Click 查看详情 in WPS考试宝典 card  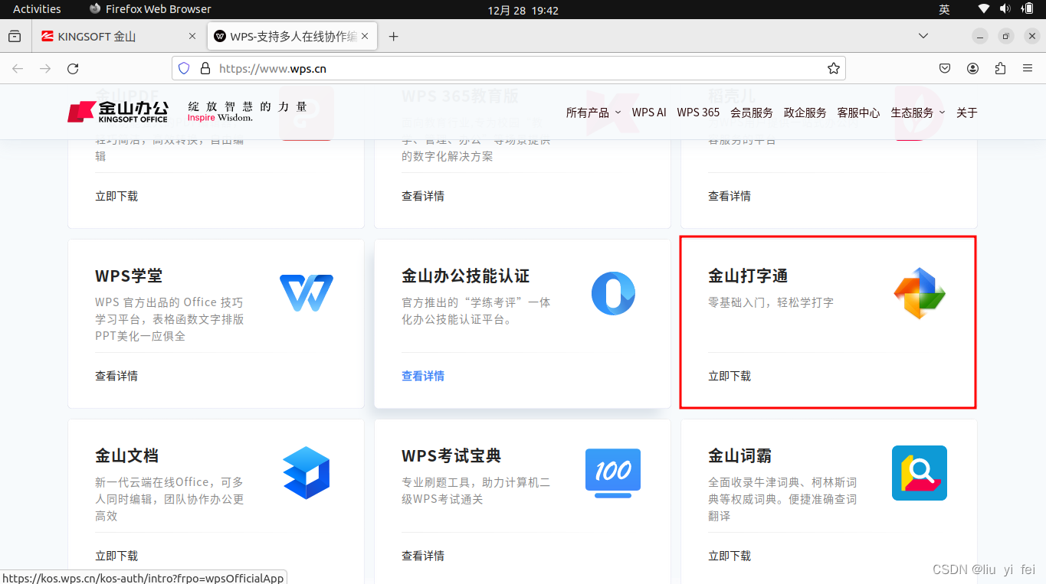coord(423,556)
